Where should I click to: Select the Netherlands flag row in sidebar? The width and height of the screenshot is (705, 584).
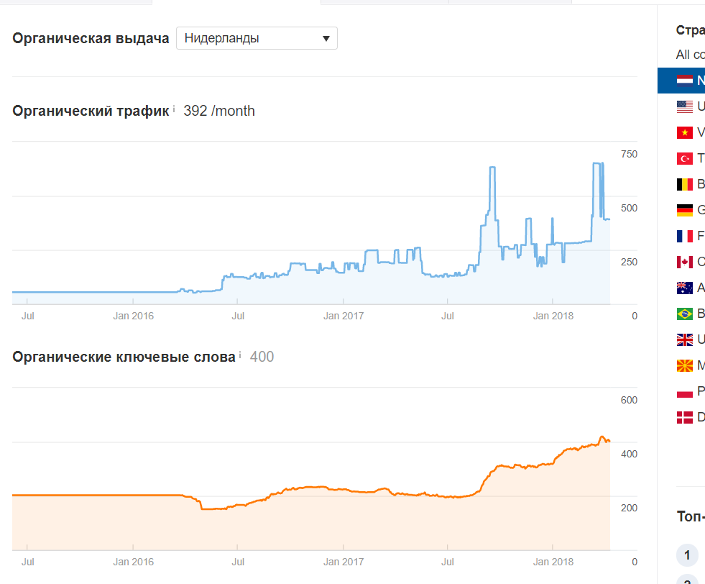[x=684, y=81]
